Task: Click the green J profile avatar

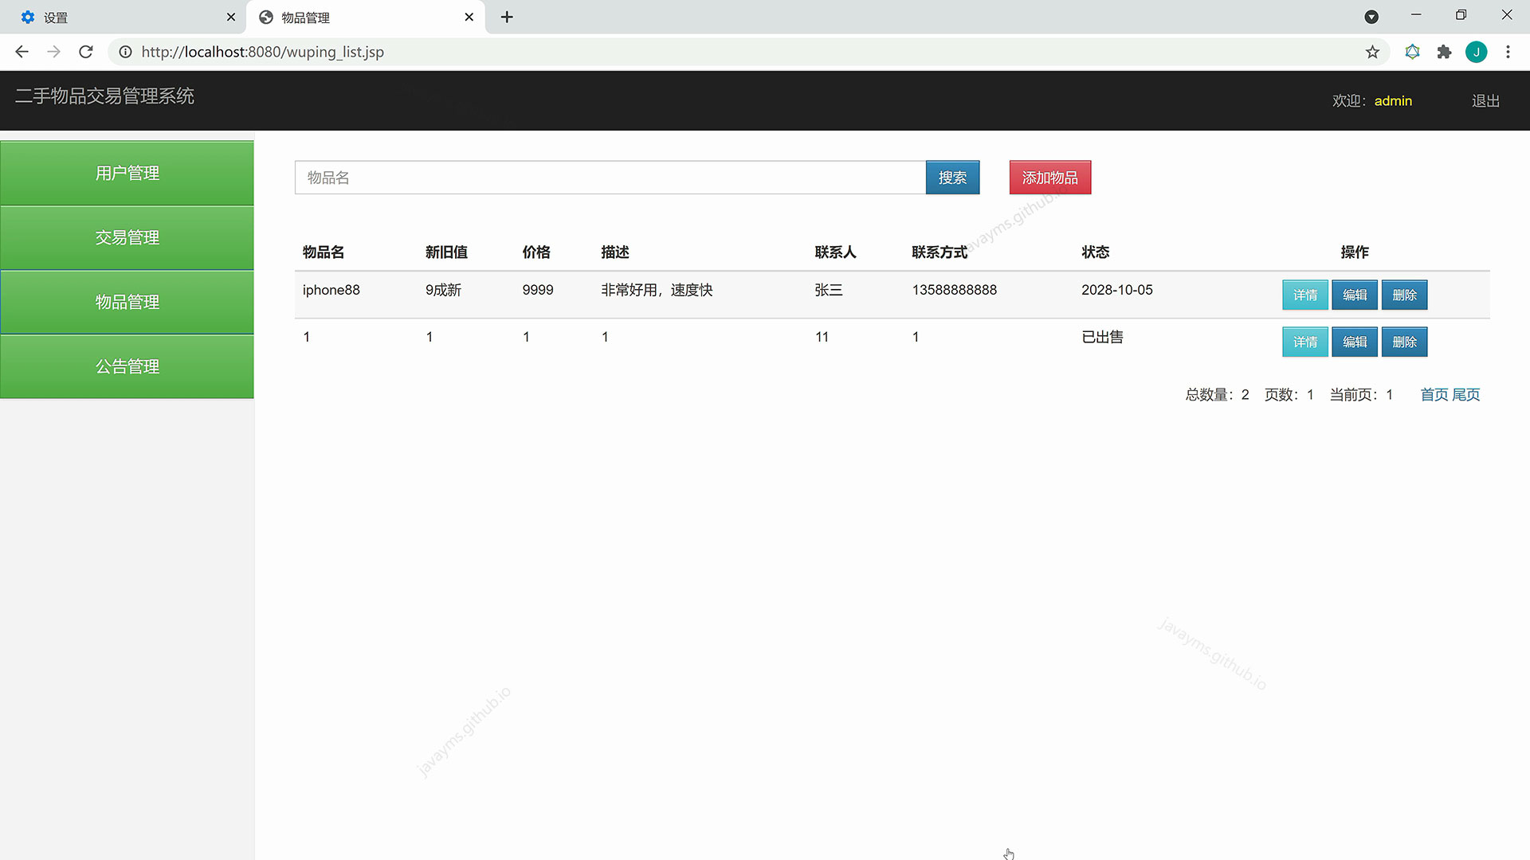Action: 1476,52
